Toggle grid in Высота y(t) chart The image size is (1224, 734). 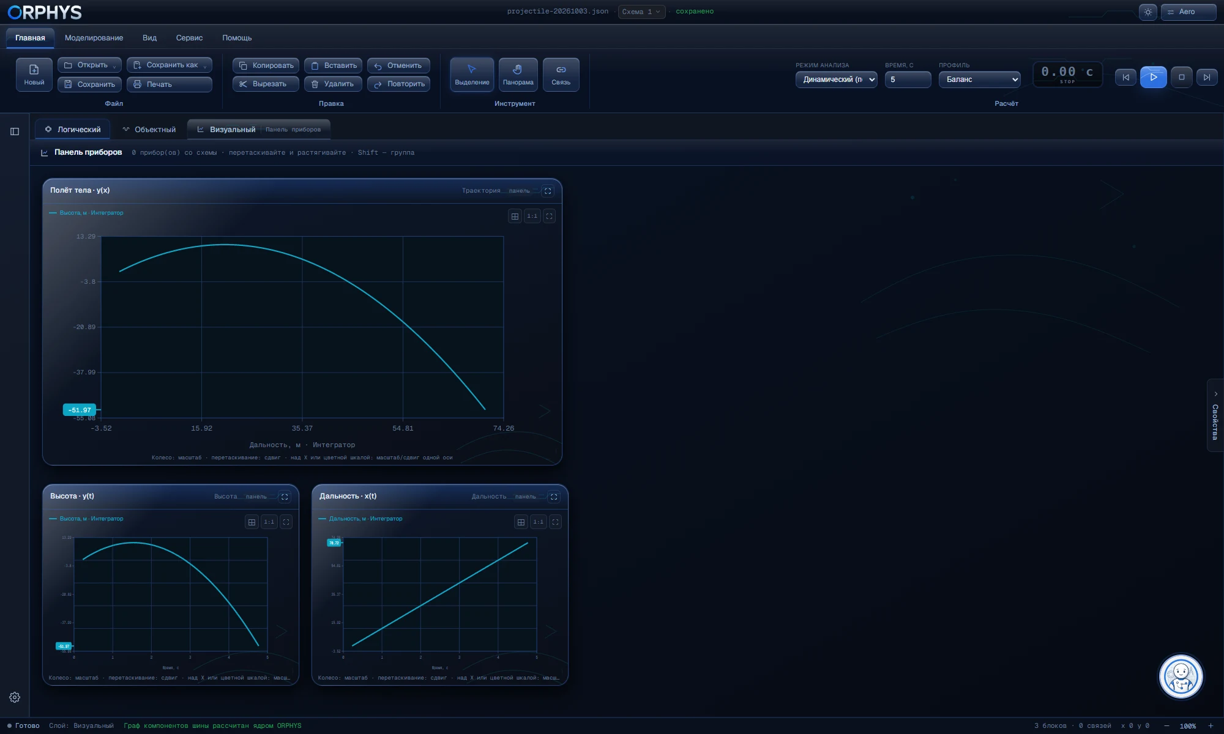[252, 522]
